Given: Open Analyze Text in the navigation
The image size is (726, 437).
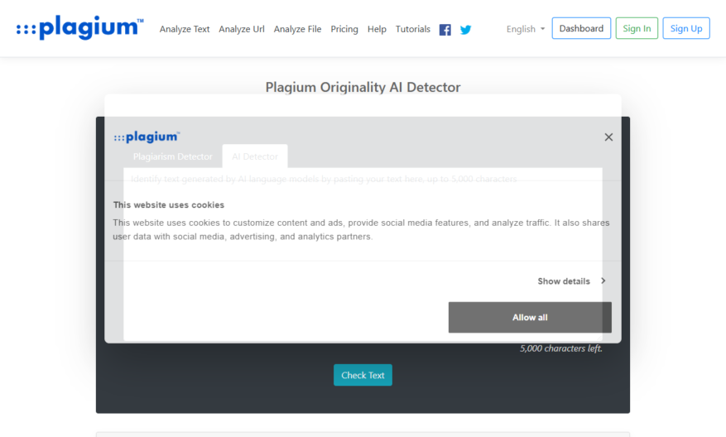Looking at the screenshot, I should tap(185, 29).
